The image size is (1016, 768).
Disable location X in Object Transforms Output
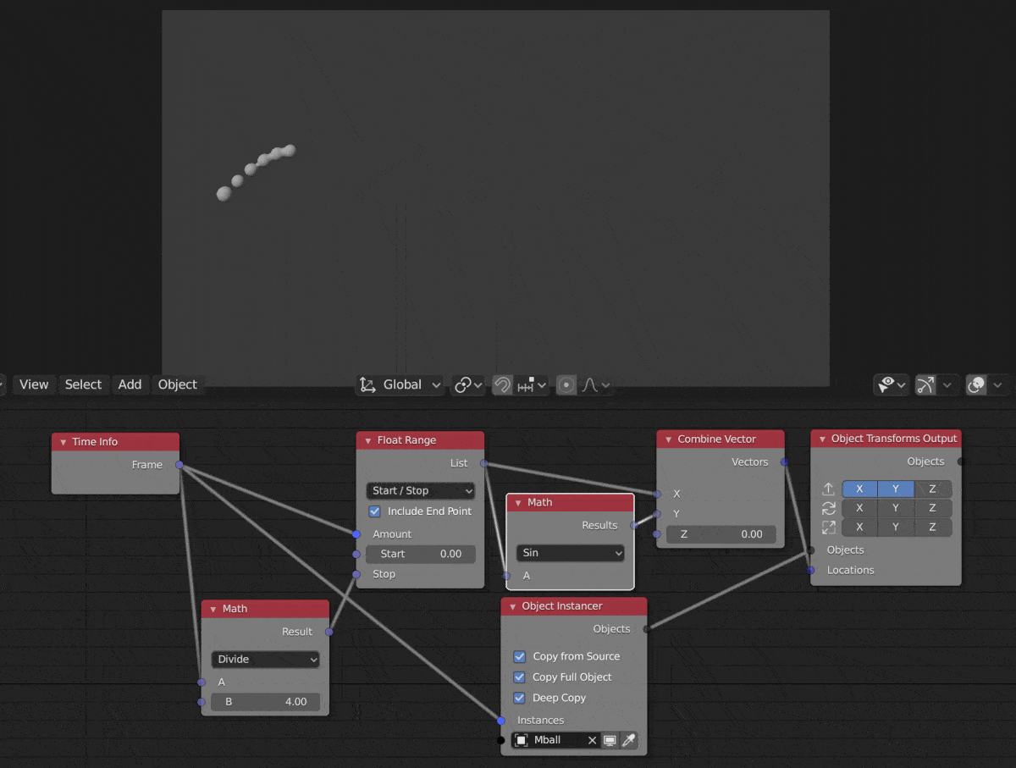click(x=859, y=489)
